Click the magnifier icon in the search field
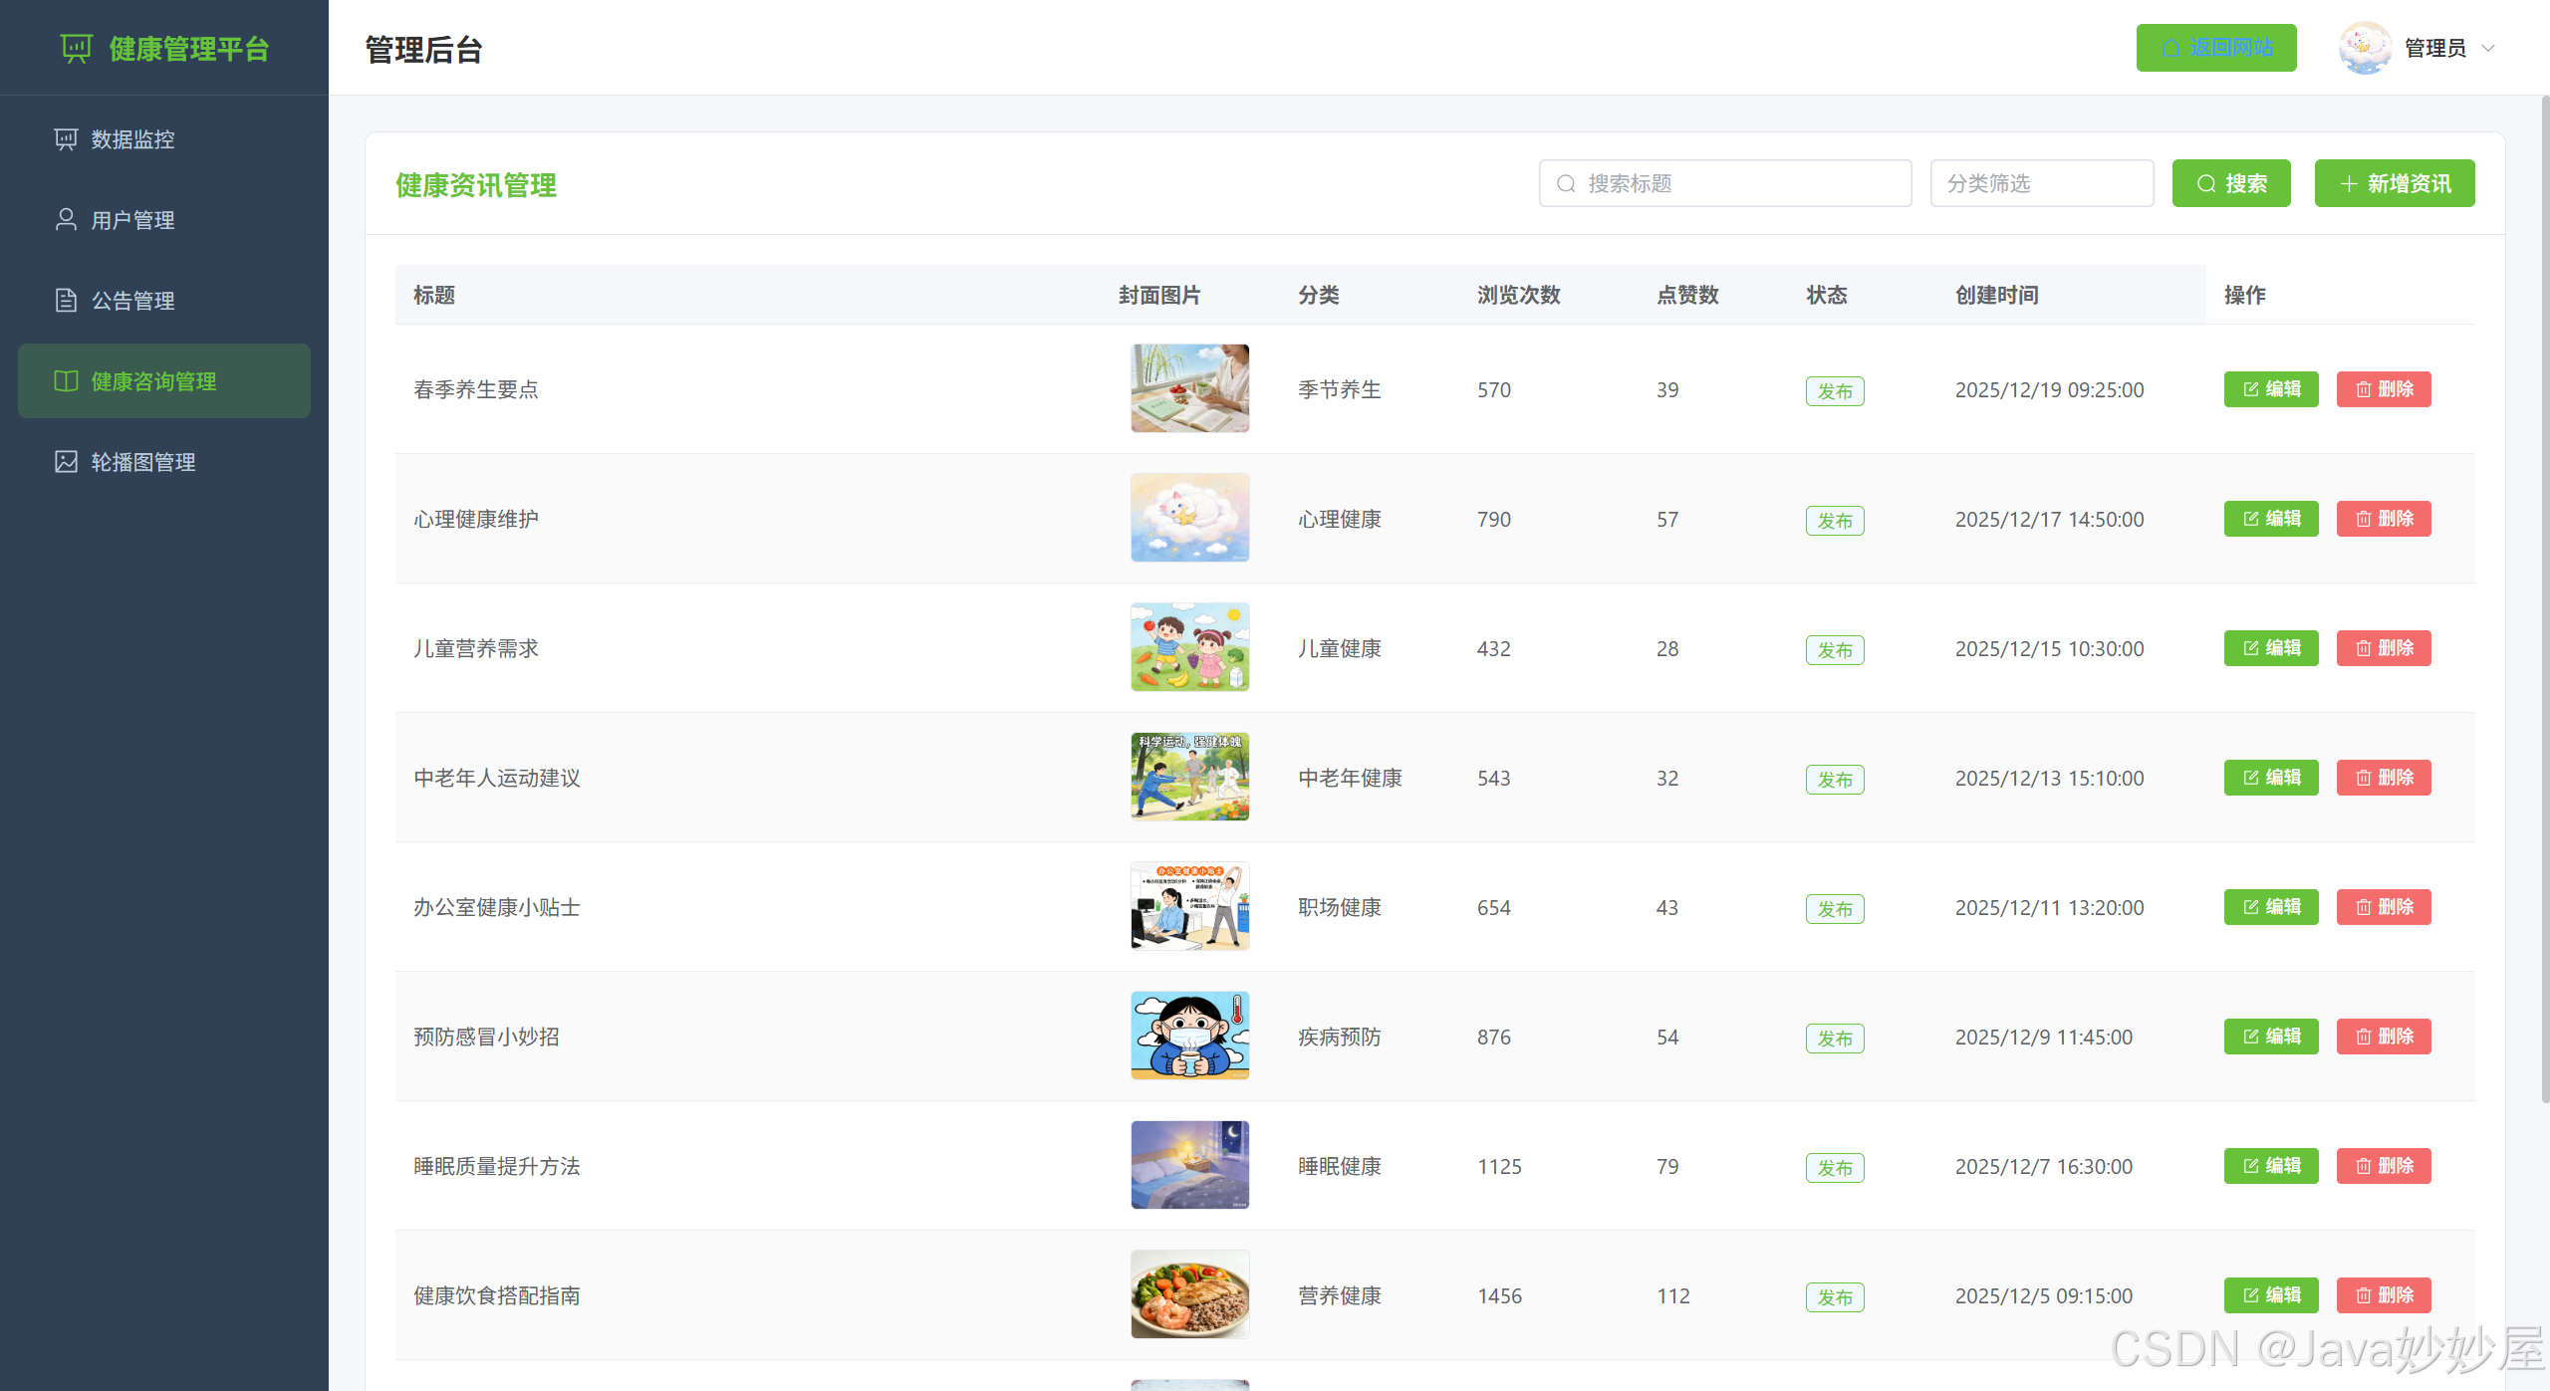Viewport: 2550px width, 1391px height. click(x=1566, y=184)
